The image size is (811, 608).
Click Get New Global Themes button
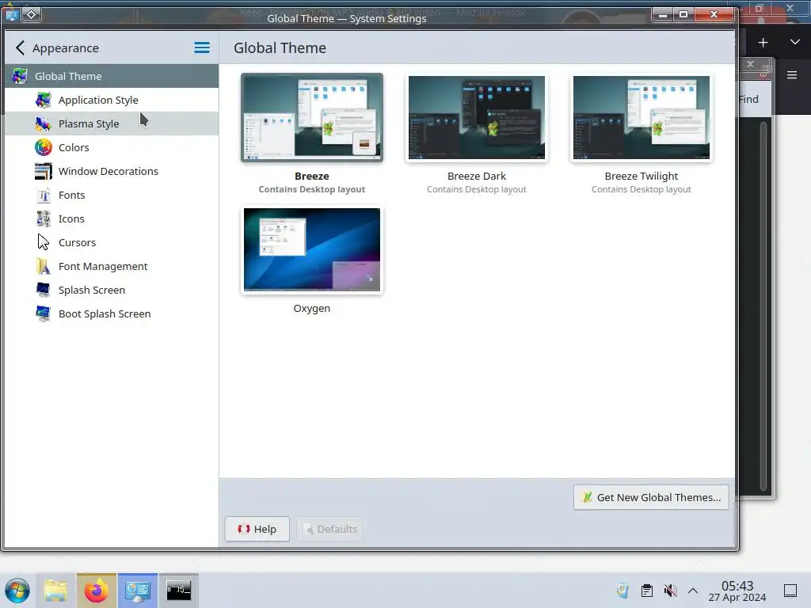click(651, 497)
